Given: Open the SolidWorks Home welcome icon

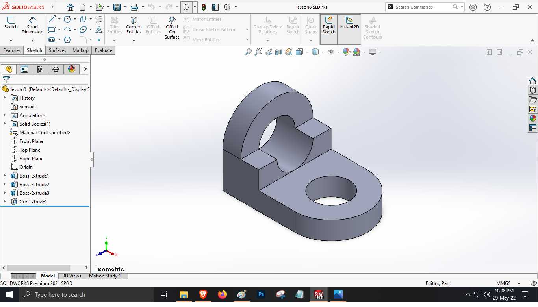Looking at the screenshot, I should click(x=70, y=7).
